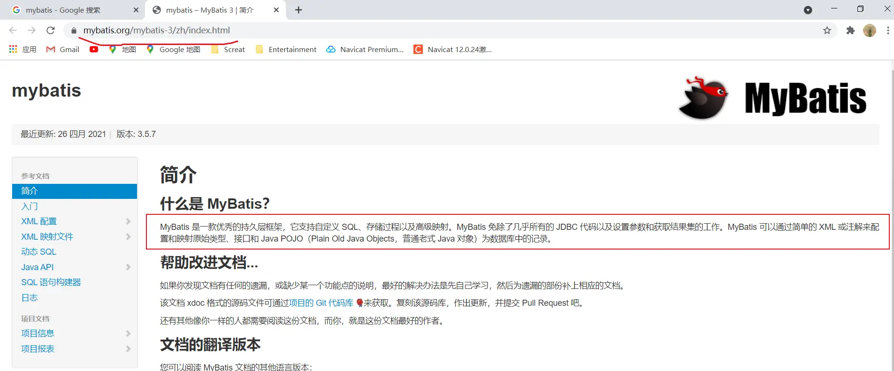The width and height of the screenshot is (894, 371).
Task: Click the address bar URL
Action: [157, 30]
